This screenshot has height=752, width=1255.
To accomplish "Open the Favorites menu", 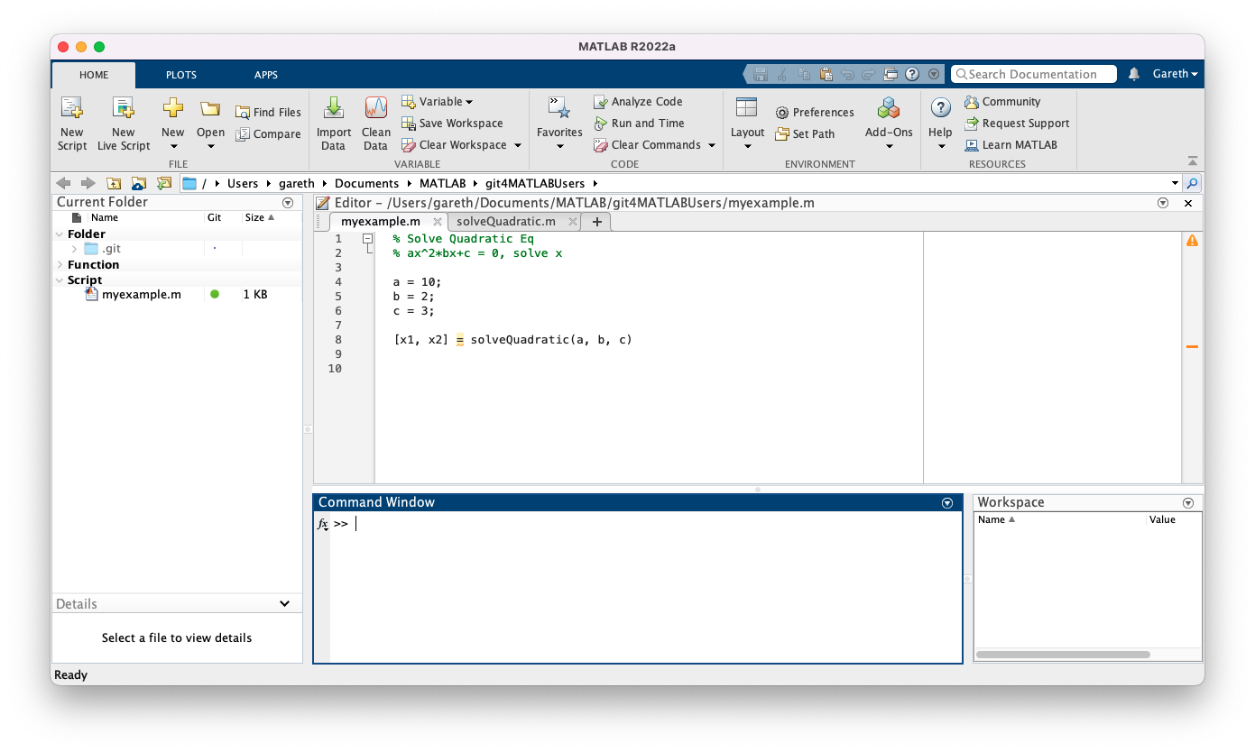I will (559, 124).
